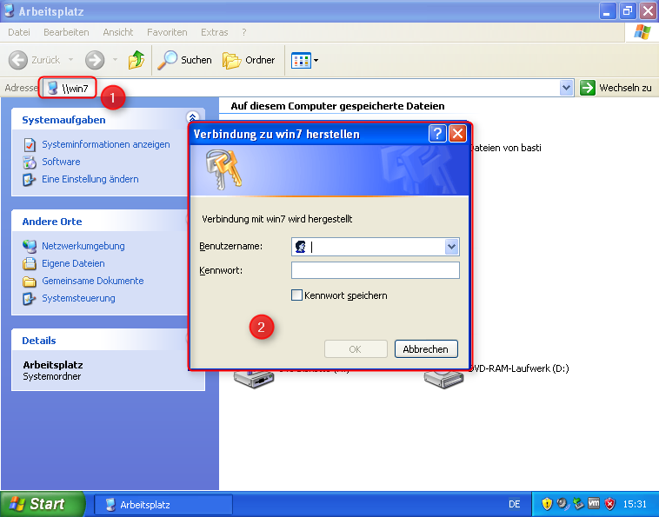659x517 pixels.
Task: Click the safely remove hardware tray icon
Action: [579, 503]
